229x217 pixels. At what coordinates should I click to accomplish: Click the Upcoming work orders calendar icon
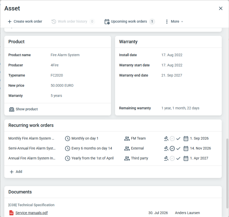tap(107, 22)
